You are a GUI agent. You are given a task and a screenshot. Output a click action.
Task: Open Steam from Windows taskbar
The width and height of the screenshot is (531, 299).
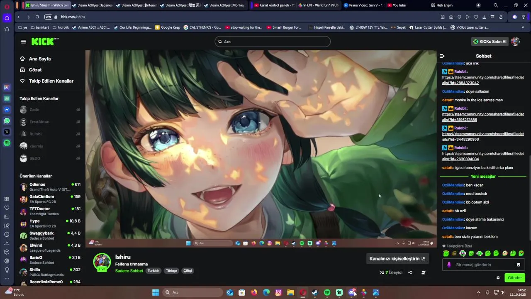[315, 292]
